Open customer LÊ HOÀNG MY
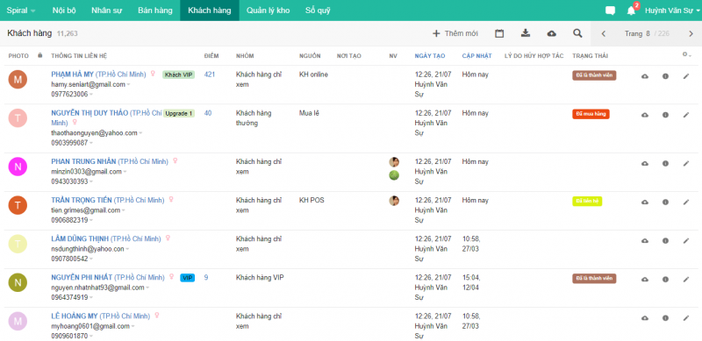Viewport: 702px width, 341px height. pyautogui.click(x=75, y=316)
